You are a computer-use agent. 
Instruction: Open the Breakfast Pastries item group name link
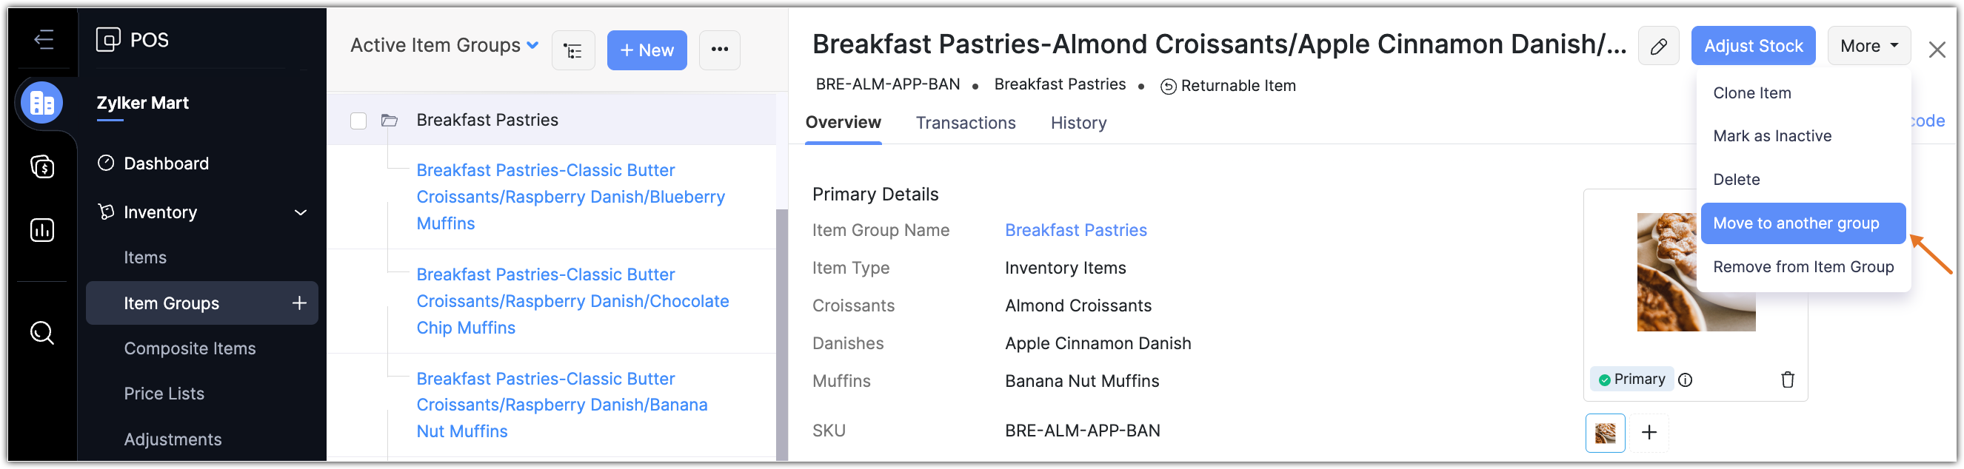tap(1075, 230)
